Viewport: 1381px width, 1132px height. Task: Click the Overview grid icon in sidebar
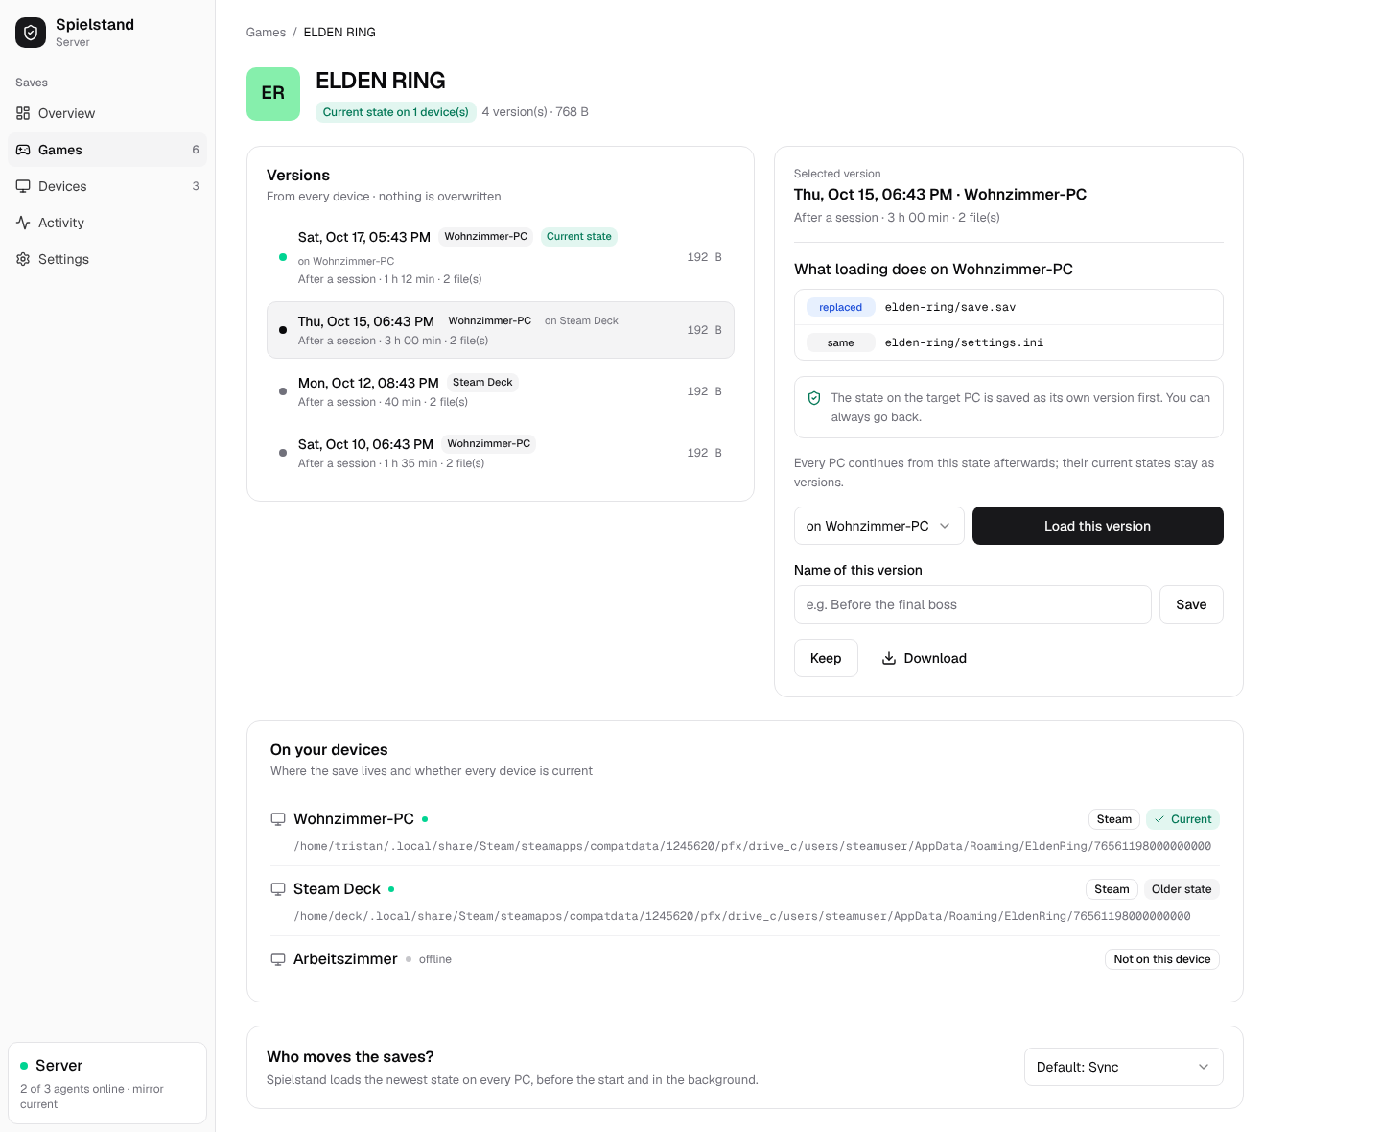(x=23, y=113)
